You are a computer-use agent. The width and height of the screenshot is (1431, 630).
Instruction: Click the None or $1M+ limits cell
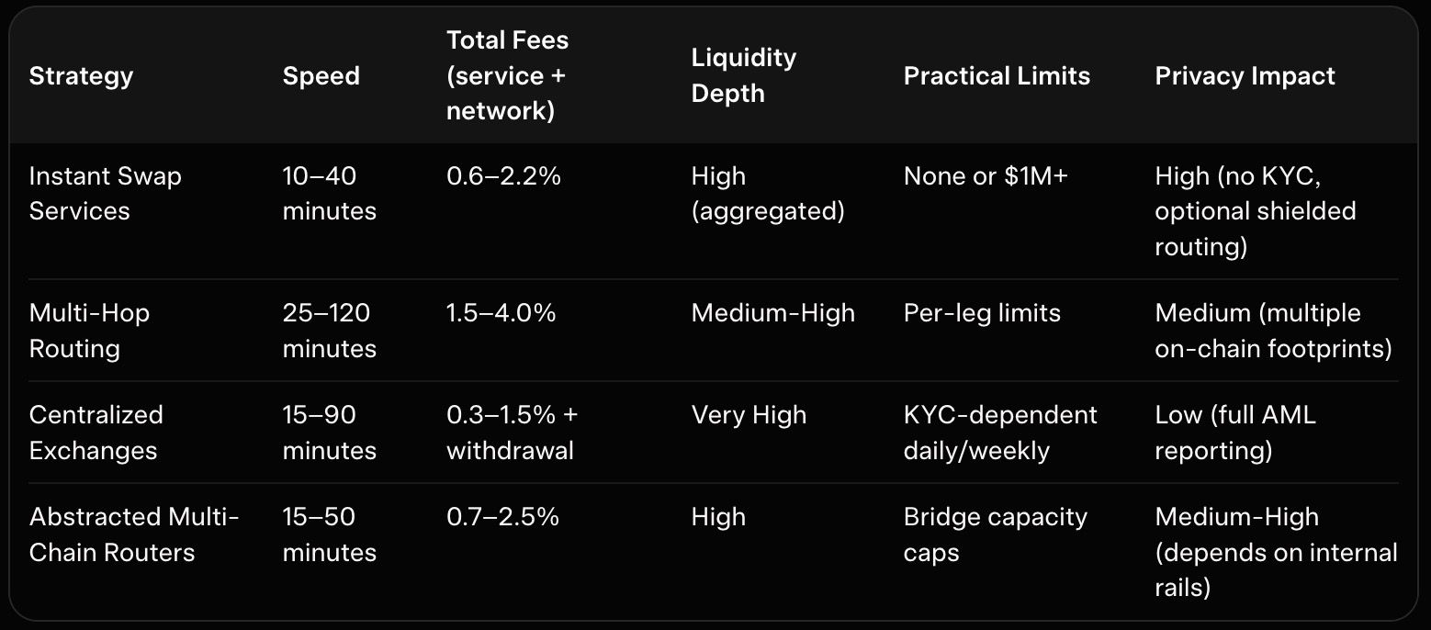[x=986, y=175]
